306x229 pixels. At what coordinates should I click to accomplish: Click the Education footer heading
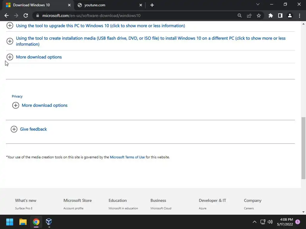tap(118, 200)
